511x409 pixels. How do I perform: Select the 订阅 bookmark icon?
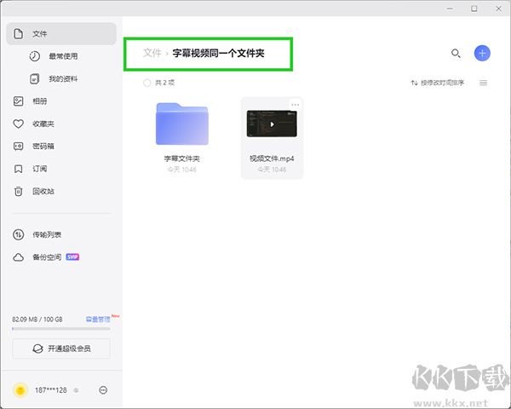[18, 169]
